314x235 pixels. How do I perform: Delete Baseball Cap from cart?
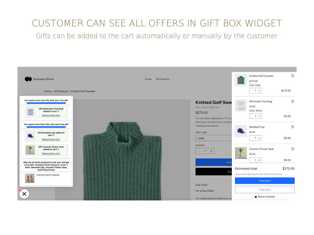[x=293, y=127]
